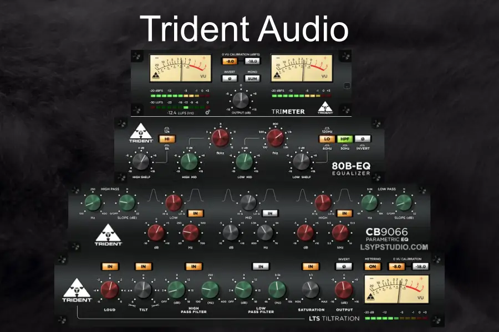Turn on METERING on the LTS Tiltration
The height and width of the screenshot is (332, 499).
tap(373, 267)
